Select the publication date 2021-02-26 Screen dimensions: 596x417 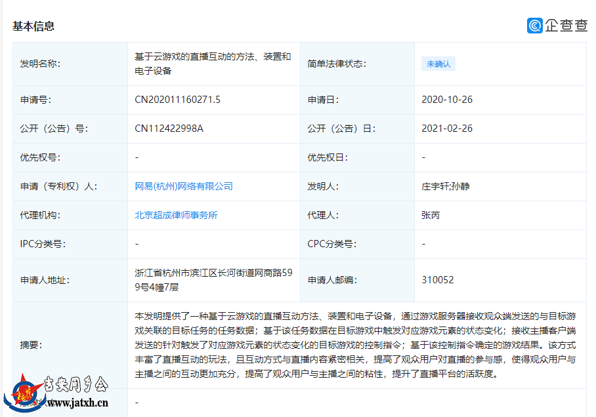coord(447,129)
